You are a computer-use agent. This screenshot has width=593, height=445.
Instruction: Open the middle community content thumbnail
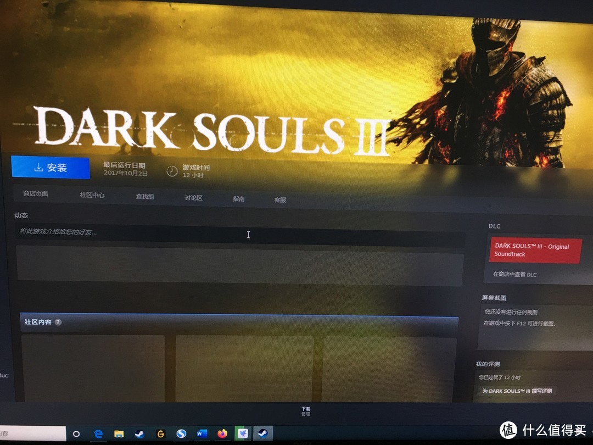(x=244, y=369)
